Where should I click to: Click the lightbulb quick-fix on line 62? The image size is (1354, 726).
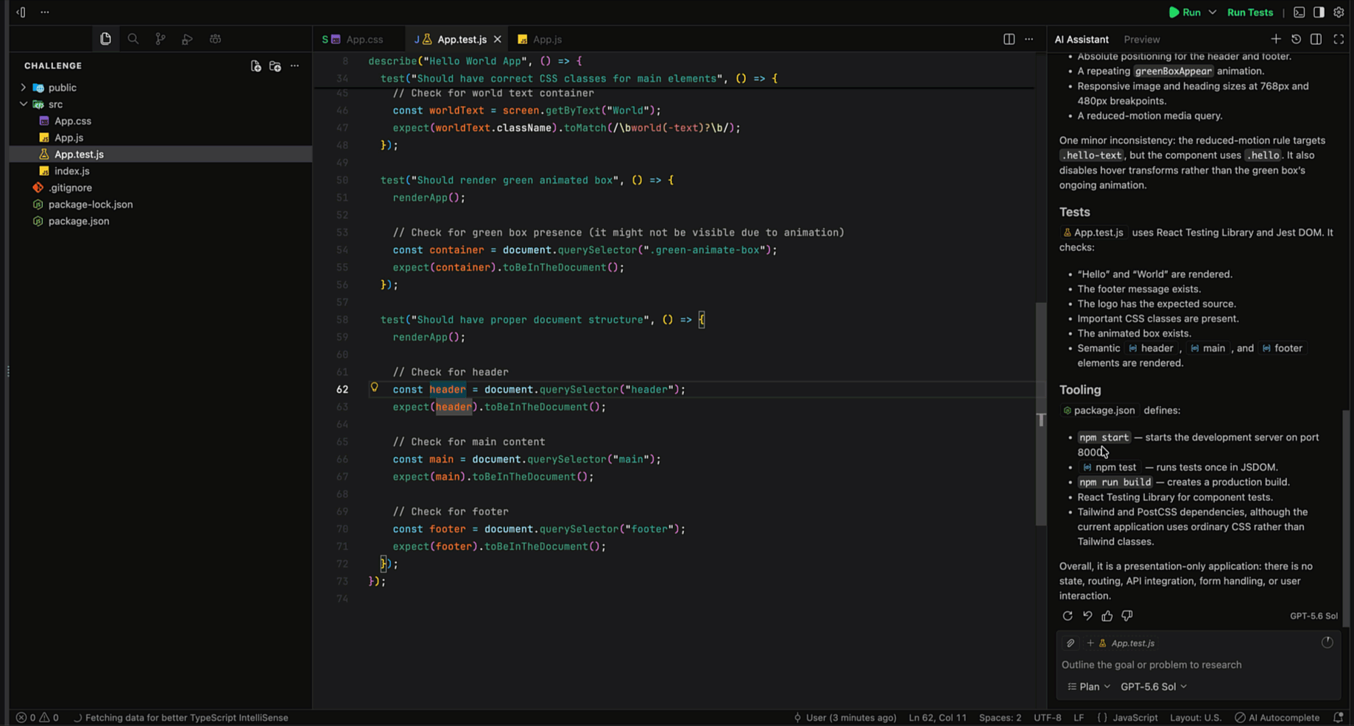pos(374,388)
